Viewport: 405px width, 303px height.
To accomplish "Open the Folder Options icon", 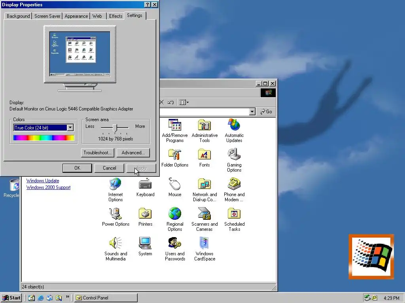I will 175,158.
